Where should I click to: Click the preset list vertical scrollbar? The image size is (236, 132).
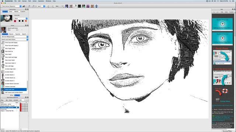click(x=27, y=85)
